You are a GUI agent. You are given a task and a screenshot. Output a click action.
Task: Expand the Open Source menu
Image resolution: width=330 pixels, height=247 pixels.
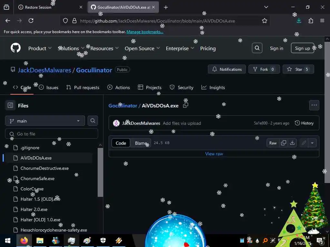coord(142,48)
